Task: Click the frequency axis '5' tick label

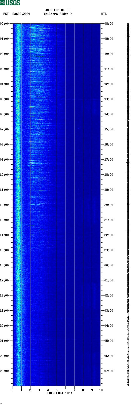Action: click(x=57, y=390)
